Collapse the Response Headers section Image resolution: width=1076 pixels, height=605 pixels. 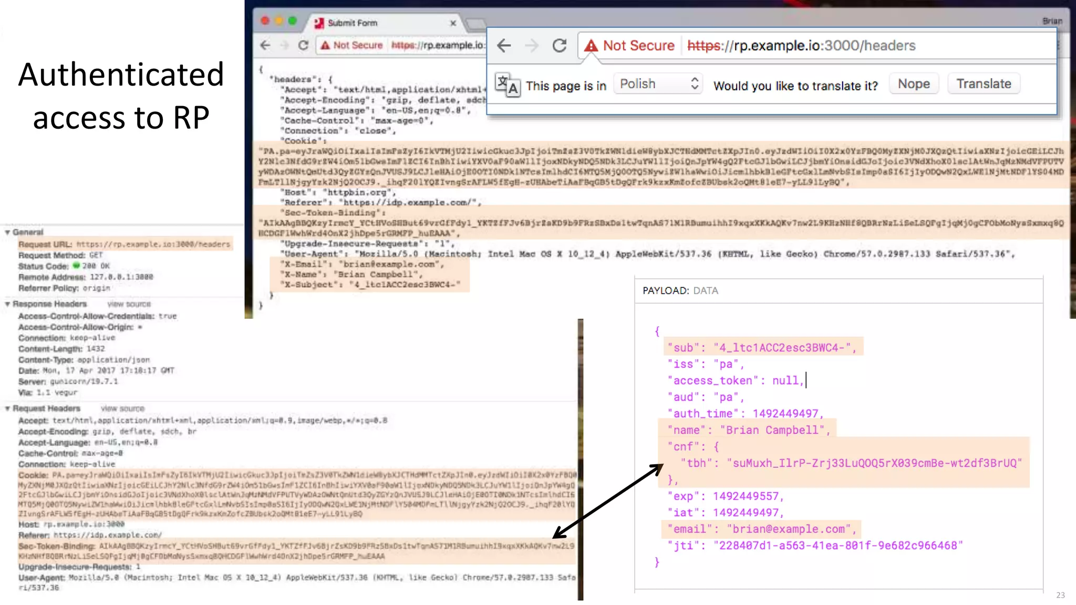[7, 304]
